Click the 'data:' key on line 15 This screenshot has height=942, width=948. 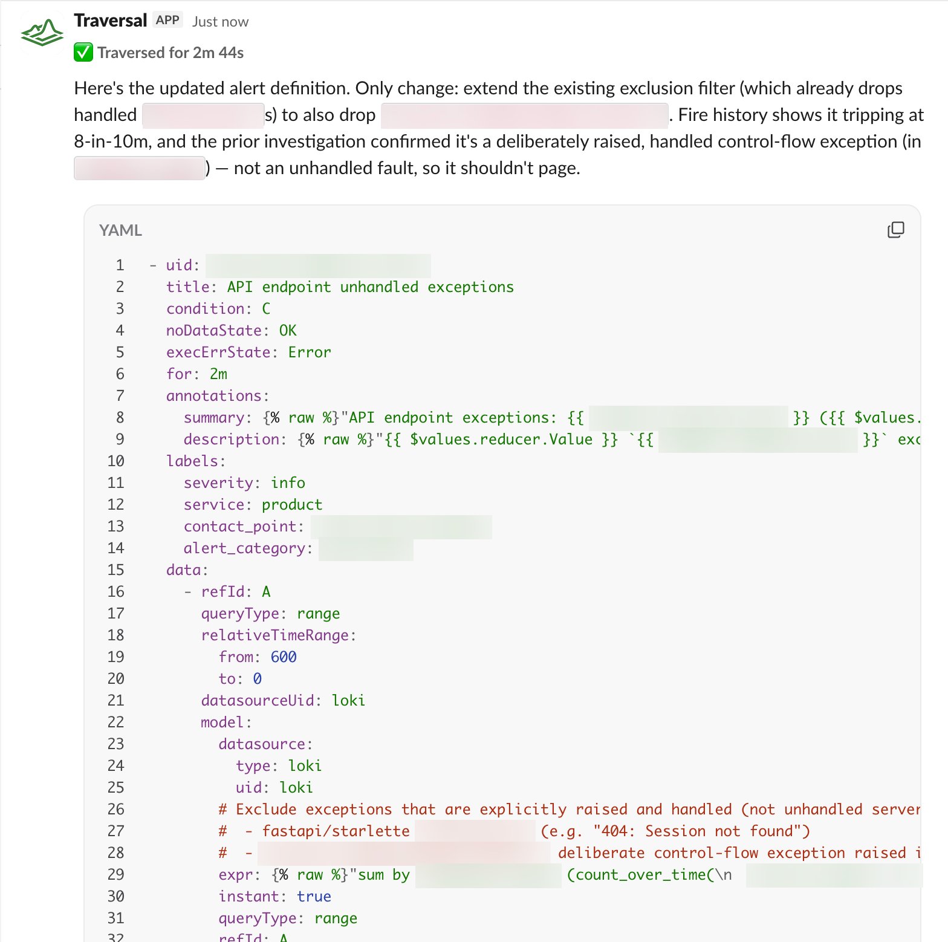[187, 570]
